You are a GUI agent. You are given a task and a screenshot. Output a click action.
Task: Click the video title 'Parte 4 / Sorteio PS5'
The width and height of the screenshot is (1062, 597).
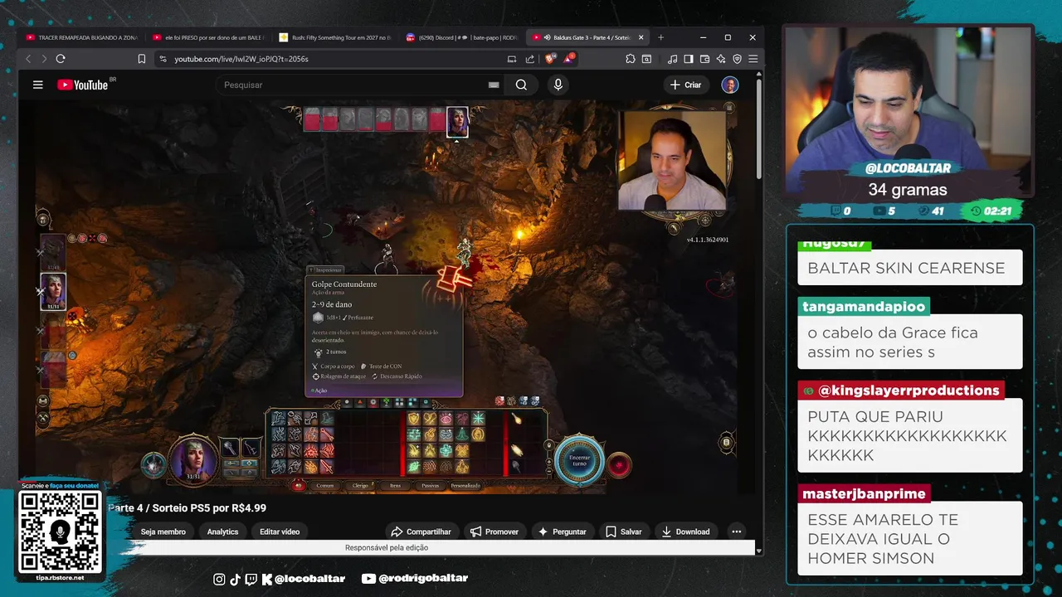click(x=187, y=508)
